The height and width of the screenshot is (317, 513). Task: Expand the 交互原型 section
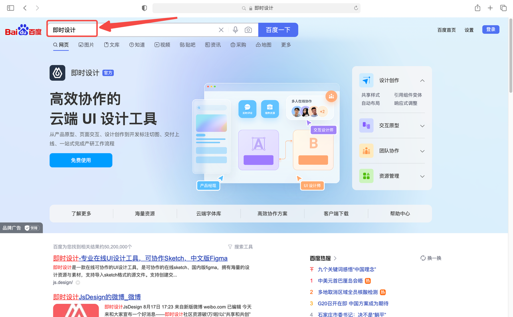pos(422,126)
